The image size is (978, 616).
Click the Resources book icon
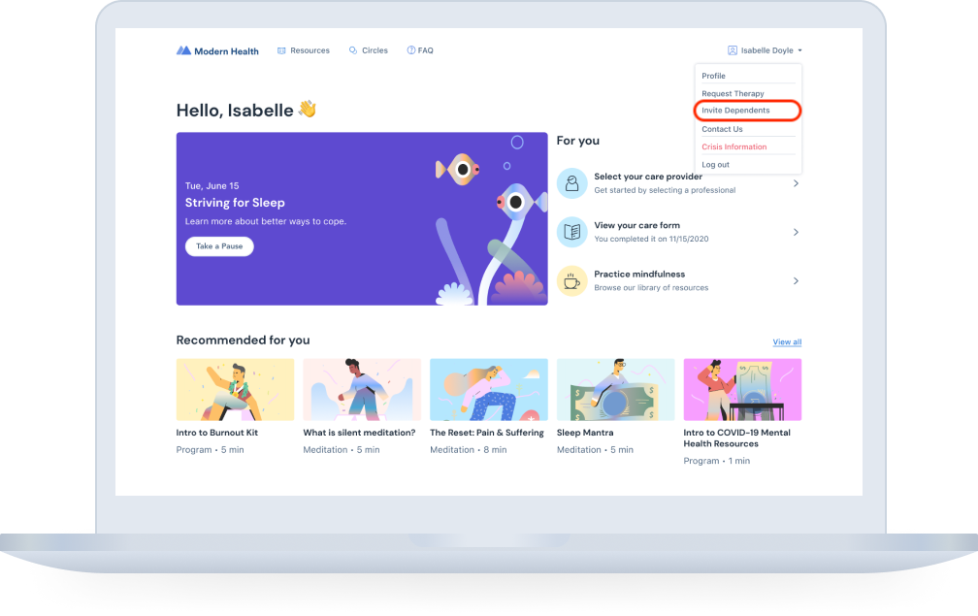[x=281, y=50]
